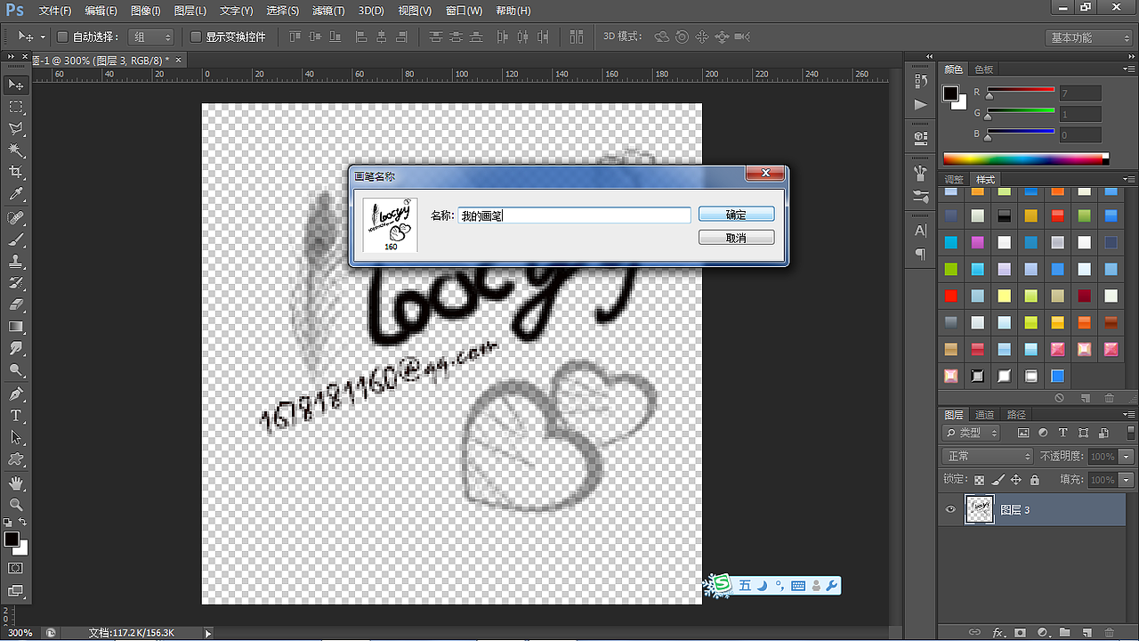Toggle lock image pixels brush icon
1139x641 pixels.
(x=997, y=480)
